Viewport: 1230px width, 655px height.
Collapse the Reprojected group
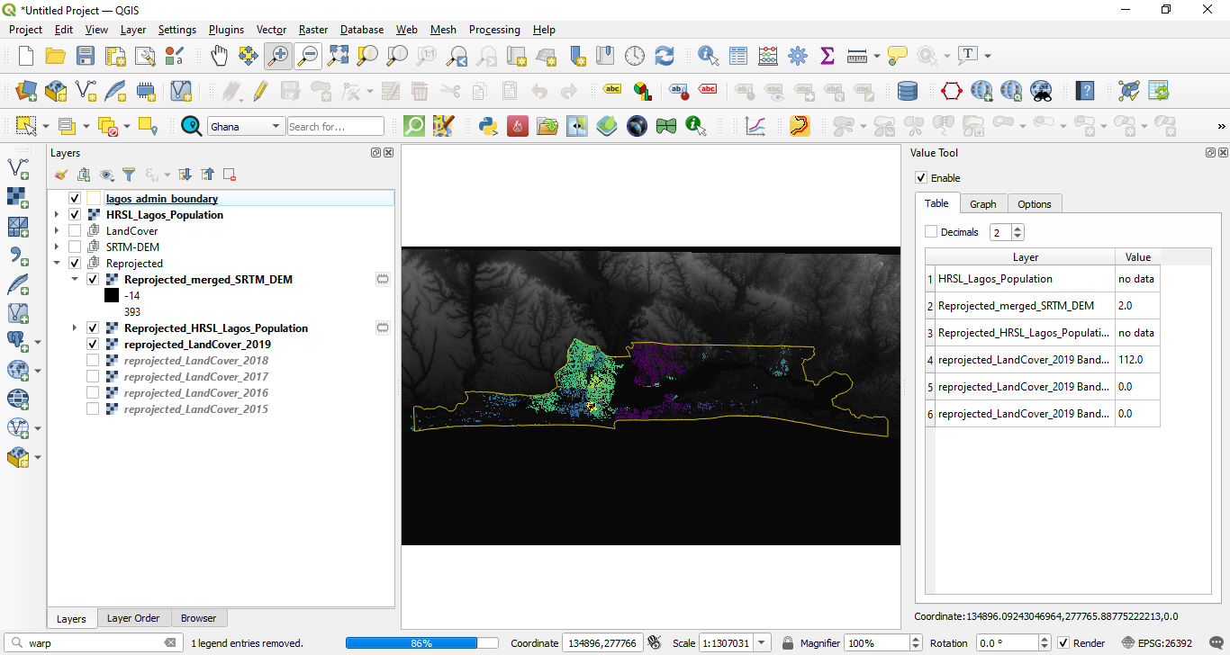(58, 264)
